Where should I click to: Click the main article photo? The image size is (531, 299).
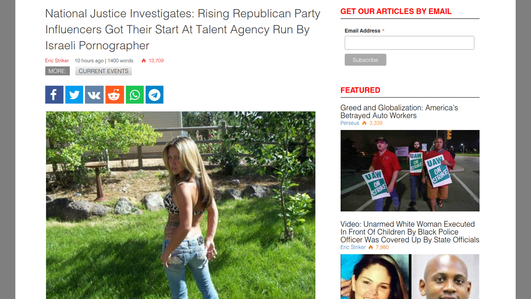[x=180, y=205]
